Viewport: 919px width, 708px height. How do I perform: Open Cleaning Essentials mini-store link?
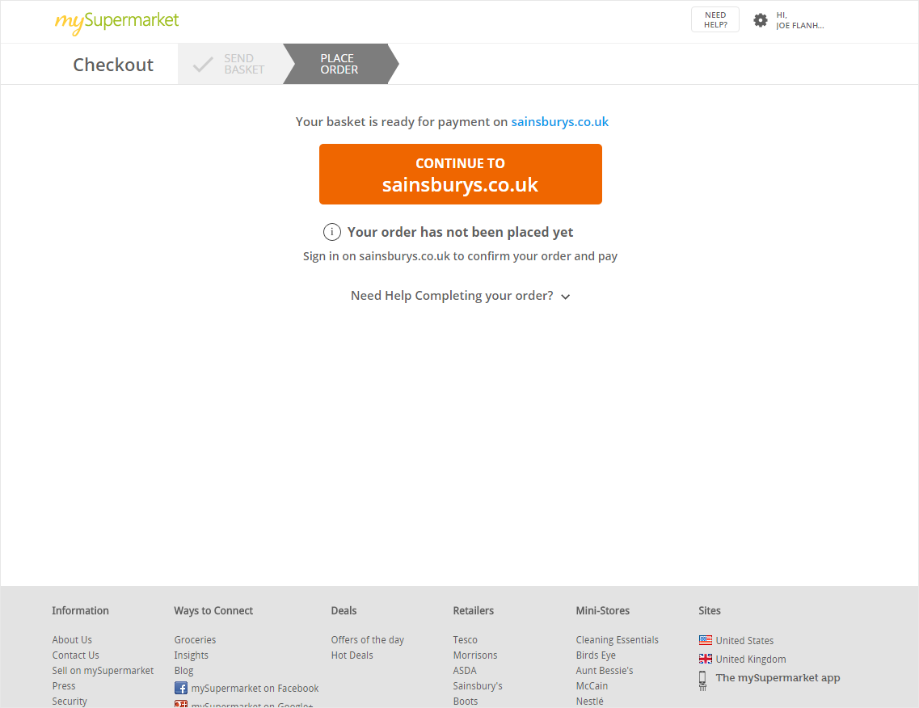point(618,640)
